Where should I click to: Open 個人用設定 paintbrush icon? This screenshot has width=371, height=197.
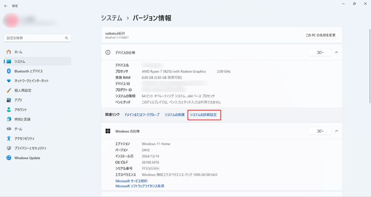[9, 90]
